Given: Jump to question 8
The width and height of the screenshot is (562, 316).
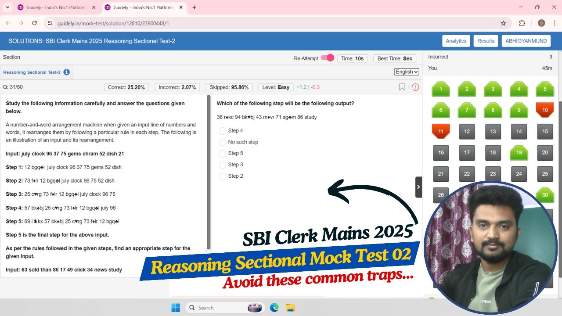Looking at the screenshot, I should tap(493, 110).
